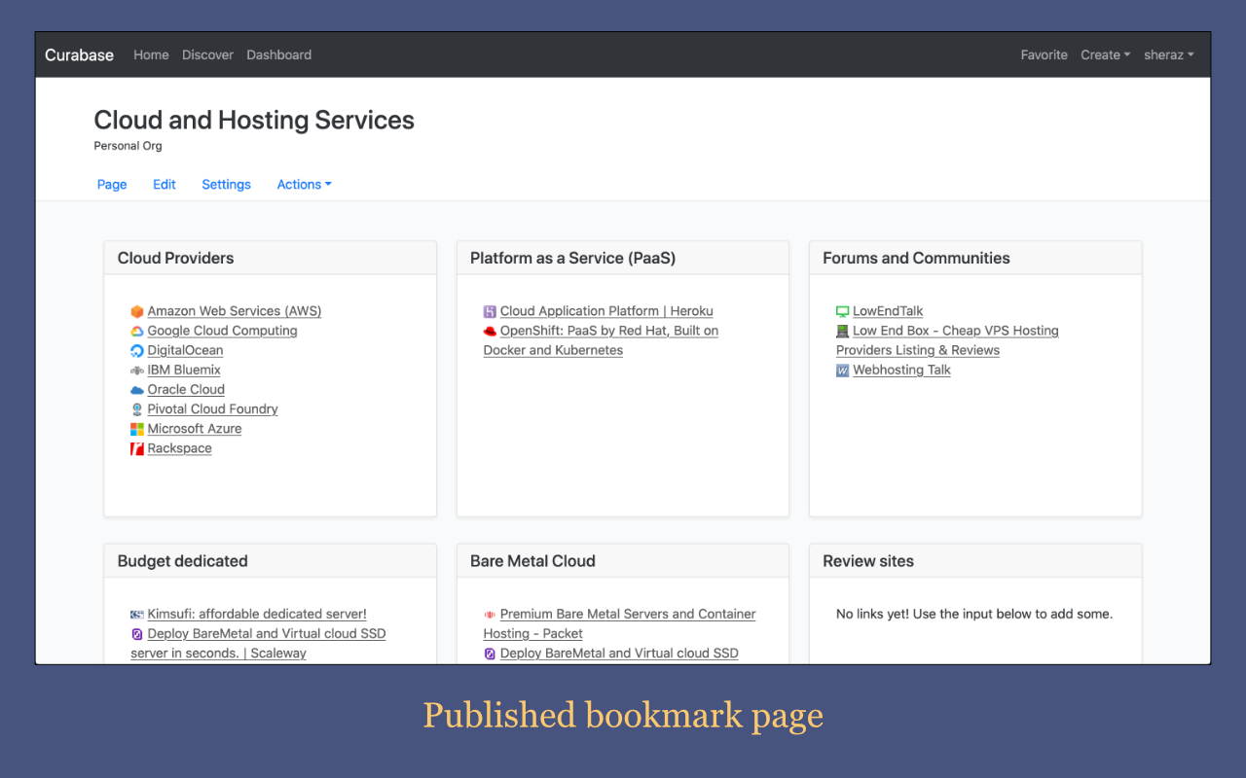Click the Oracle Cloud favicon icon

pos(137,390)
